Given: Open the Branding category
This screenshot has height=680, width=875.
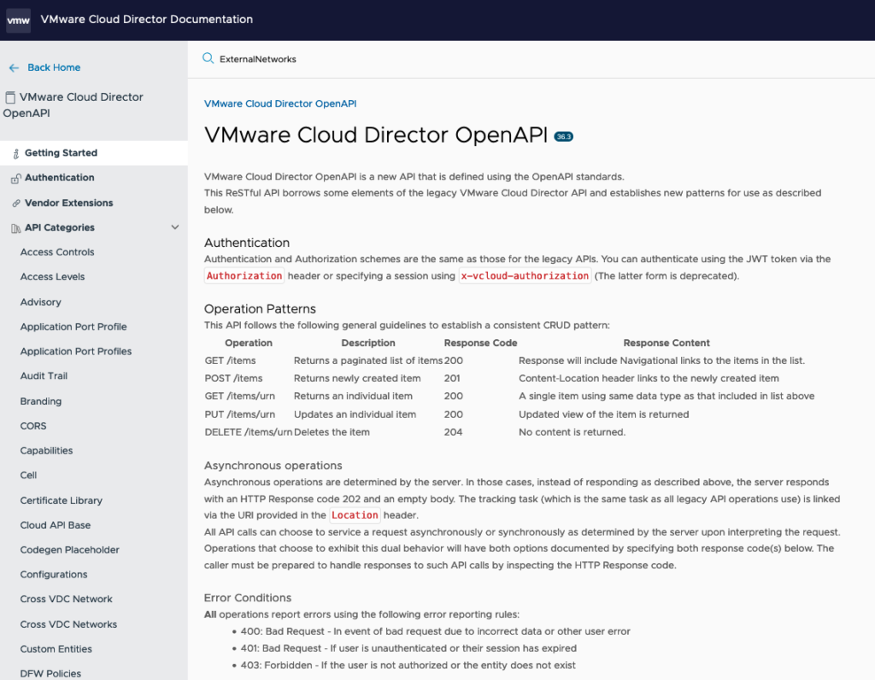Looking at the screenshot, I should click(x=41, y=402).
